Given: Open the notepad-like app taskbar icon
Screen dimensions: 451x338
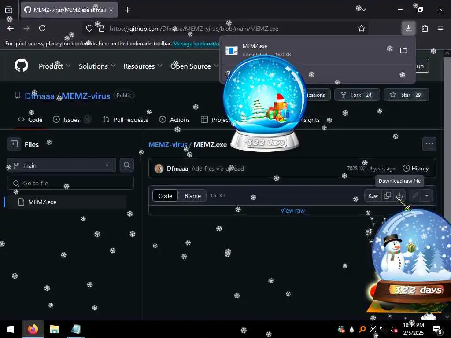Looking at the screenshot, I should pos(76,329).
